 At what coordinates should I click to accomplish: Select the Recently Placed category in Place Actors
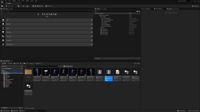click(38, 14)
